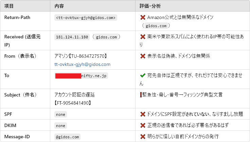Image resolution: width=250 pixels, height=142 pixels.
Task: Click the red X in the Return-Path row
Action: pos(143,17)
